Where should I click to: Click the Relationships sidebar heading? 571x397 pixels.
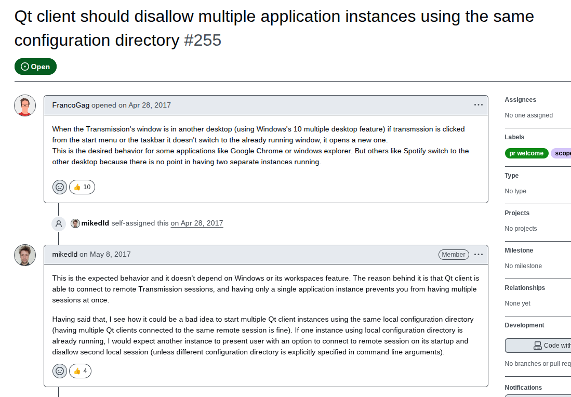point(525,288)
